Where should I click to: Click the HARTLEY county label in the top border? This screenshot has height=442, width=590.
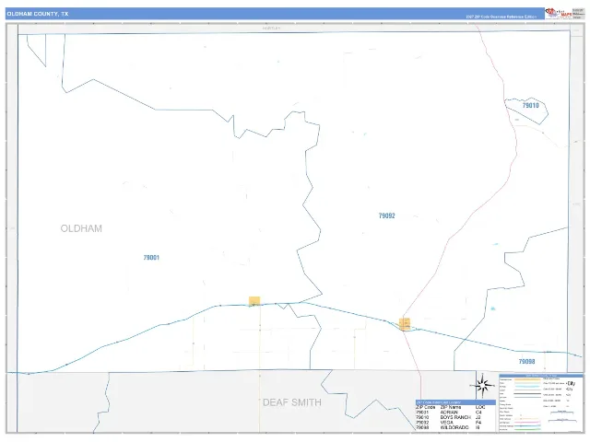[x=271, y=29]
